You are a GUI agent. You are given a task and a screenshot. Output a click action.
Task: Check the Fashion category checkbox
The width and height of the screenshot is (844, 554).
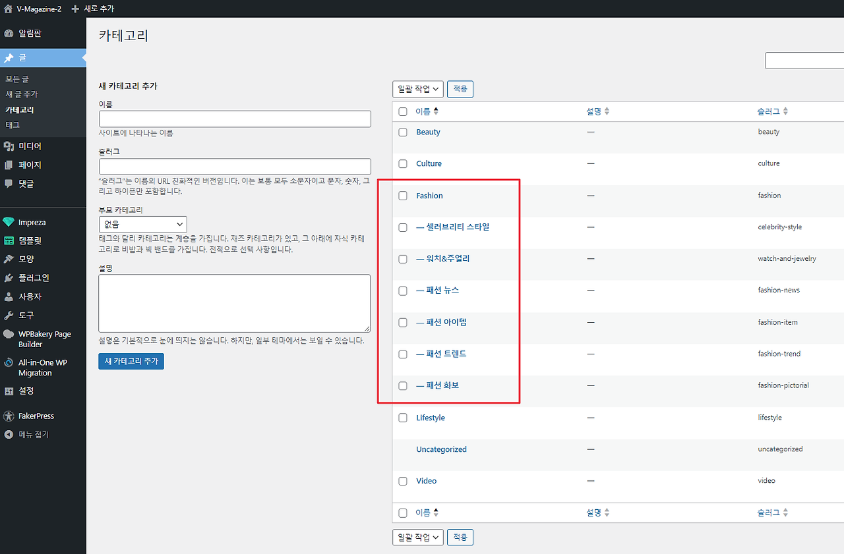tap(403, 196)
